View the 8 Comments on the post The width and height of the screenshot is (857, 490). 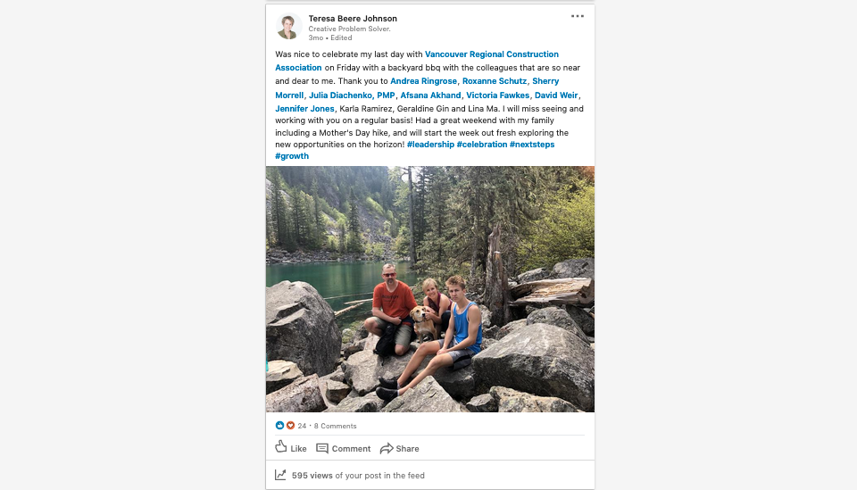[336, 427]
